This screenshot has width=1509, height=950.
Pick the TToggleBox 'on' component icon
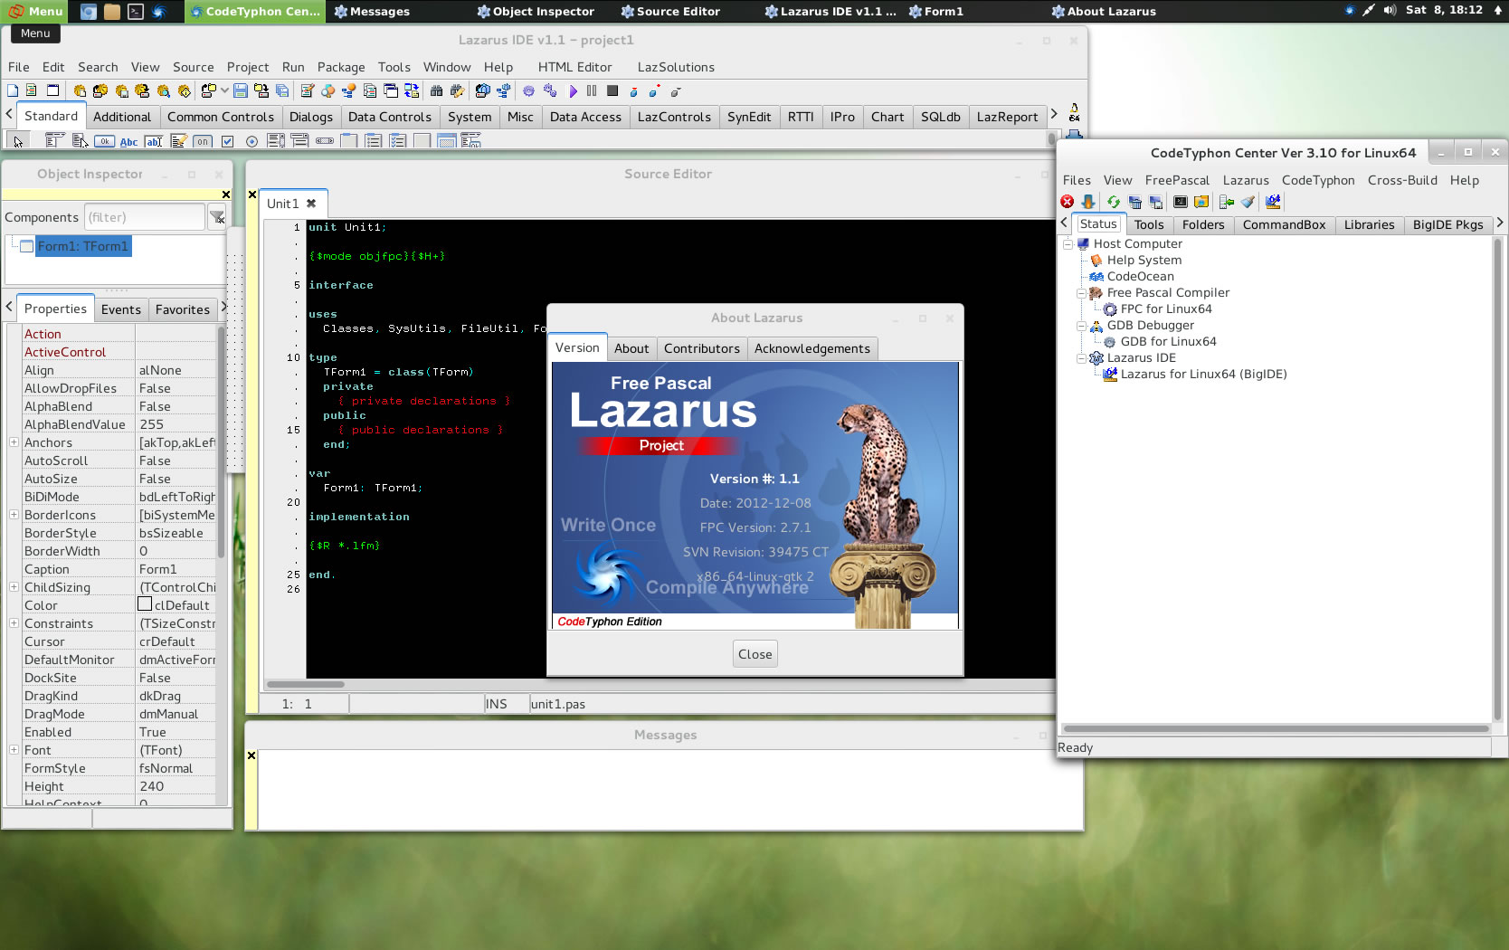tap(203, 141)
